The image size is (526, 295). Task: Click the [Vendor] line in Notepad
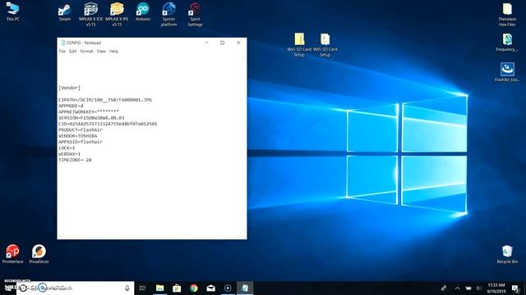[x=69, y=88]
